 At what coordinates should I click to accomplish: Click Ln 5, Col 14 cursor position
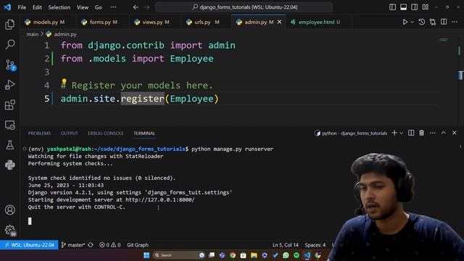[285, 245]
